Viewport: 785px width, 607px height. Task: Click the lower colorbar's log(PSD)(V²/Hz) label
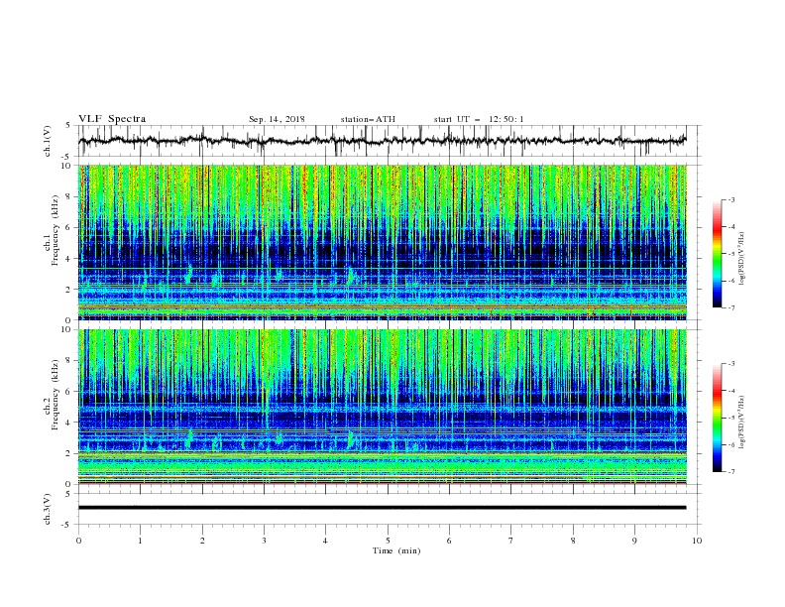[742, 423]
